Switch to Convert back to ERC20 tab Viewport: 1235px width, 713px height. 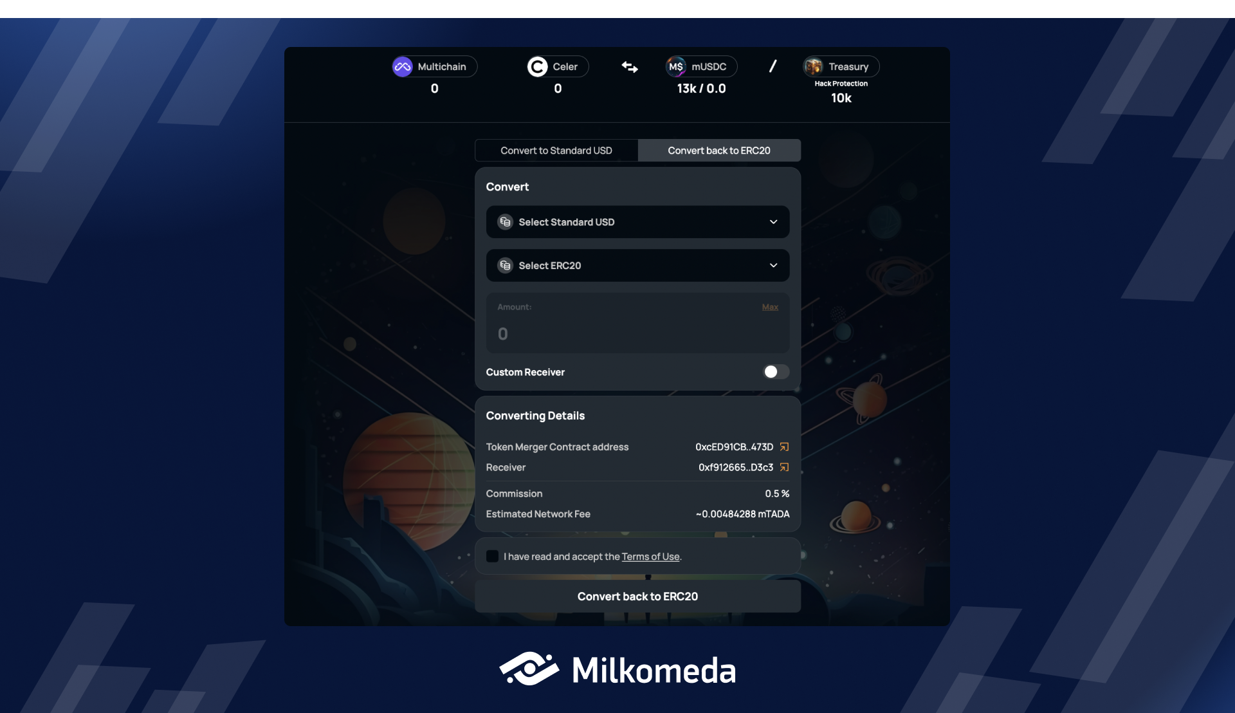tap(719, 150)
